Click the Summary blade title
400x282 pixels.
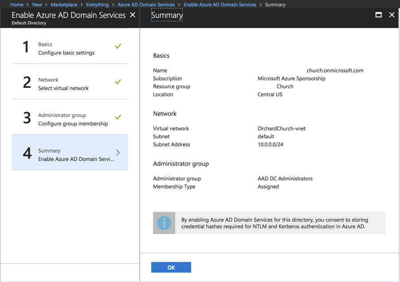point(167,15)
